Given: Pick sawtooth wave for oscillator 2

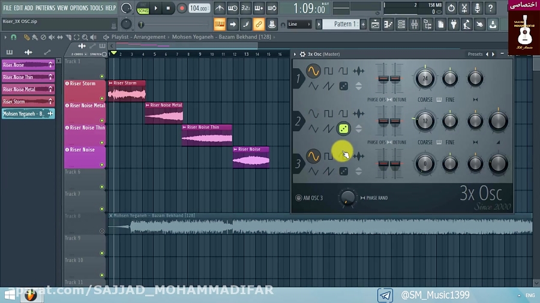Looking at the screenshot, I should (328, 129).
